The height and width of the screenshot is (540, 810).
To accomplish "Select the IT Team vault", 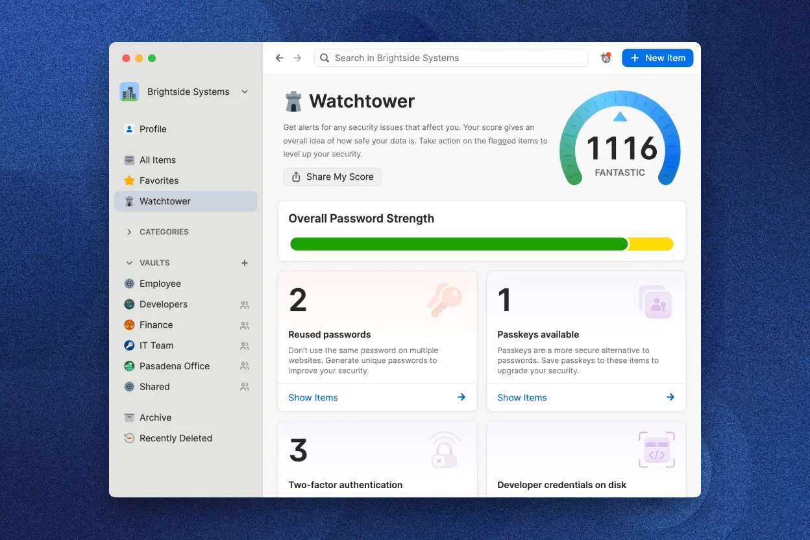I will pyautogui.click(x=186, y=345).
